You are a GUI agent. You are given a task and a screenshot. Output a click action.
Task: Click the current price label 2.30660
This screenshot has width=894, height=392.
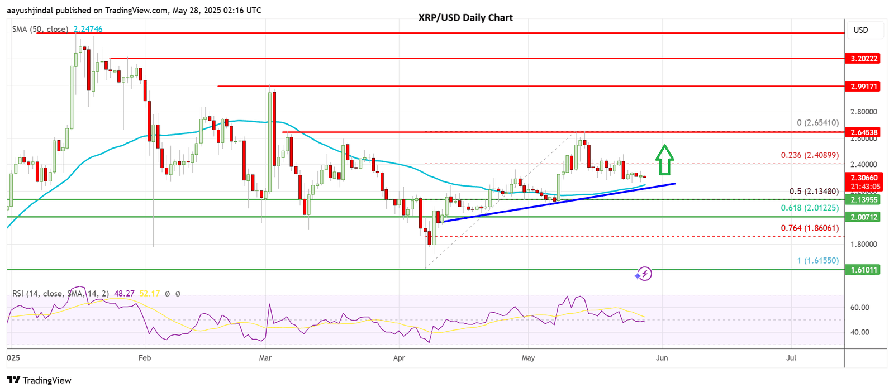point(864,178)
